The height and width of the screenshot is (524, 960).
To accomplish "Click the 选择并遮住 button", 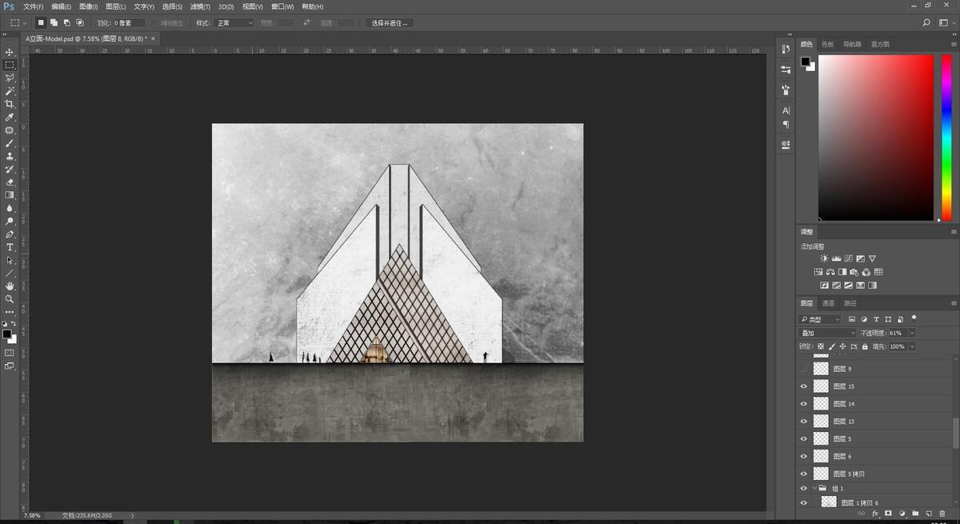I will 390,23.
